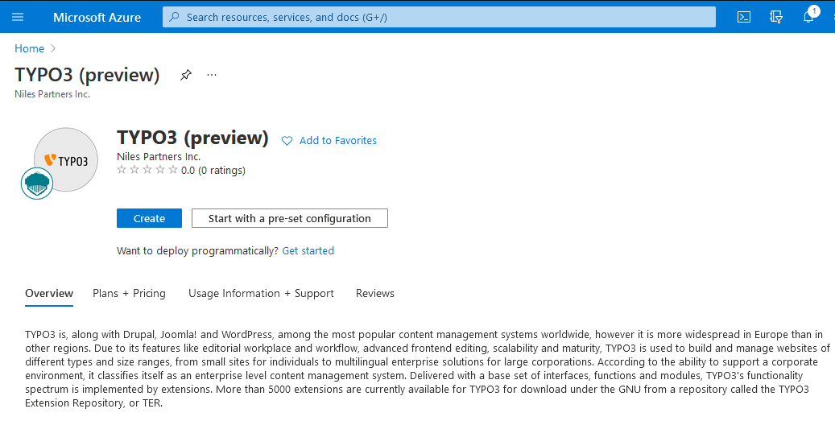
Task: Go to the Home breadcrumb
Action: click(x=30, y=49)
